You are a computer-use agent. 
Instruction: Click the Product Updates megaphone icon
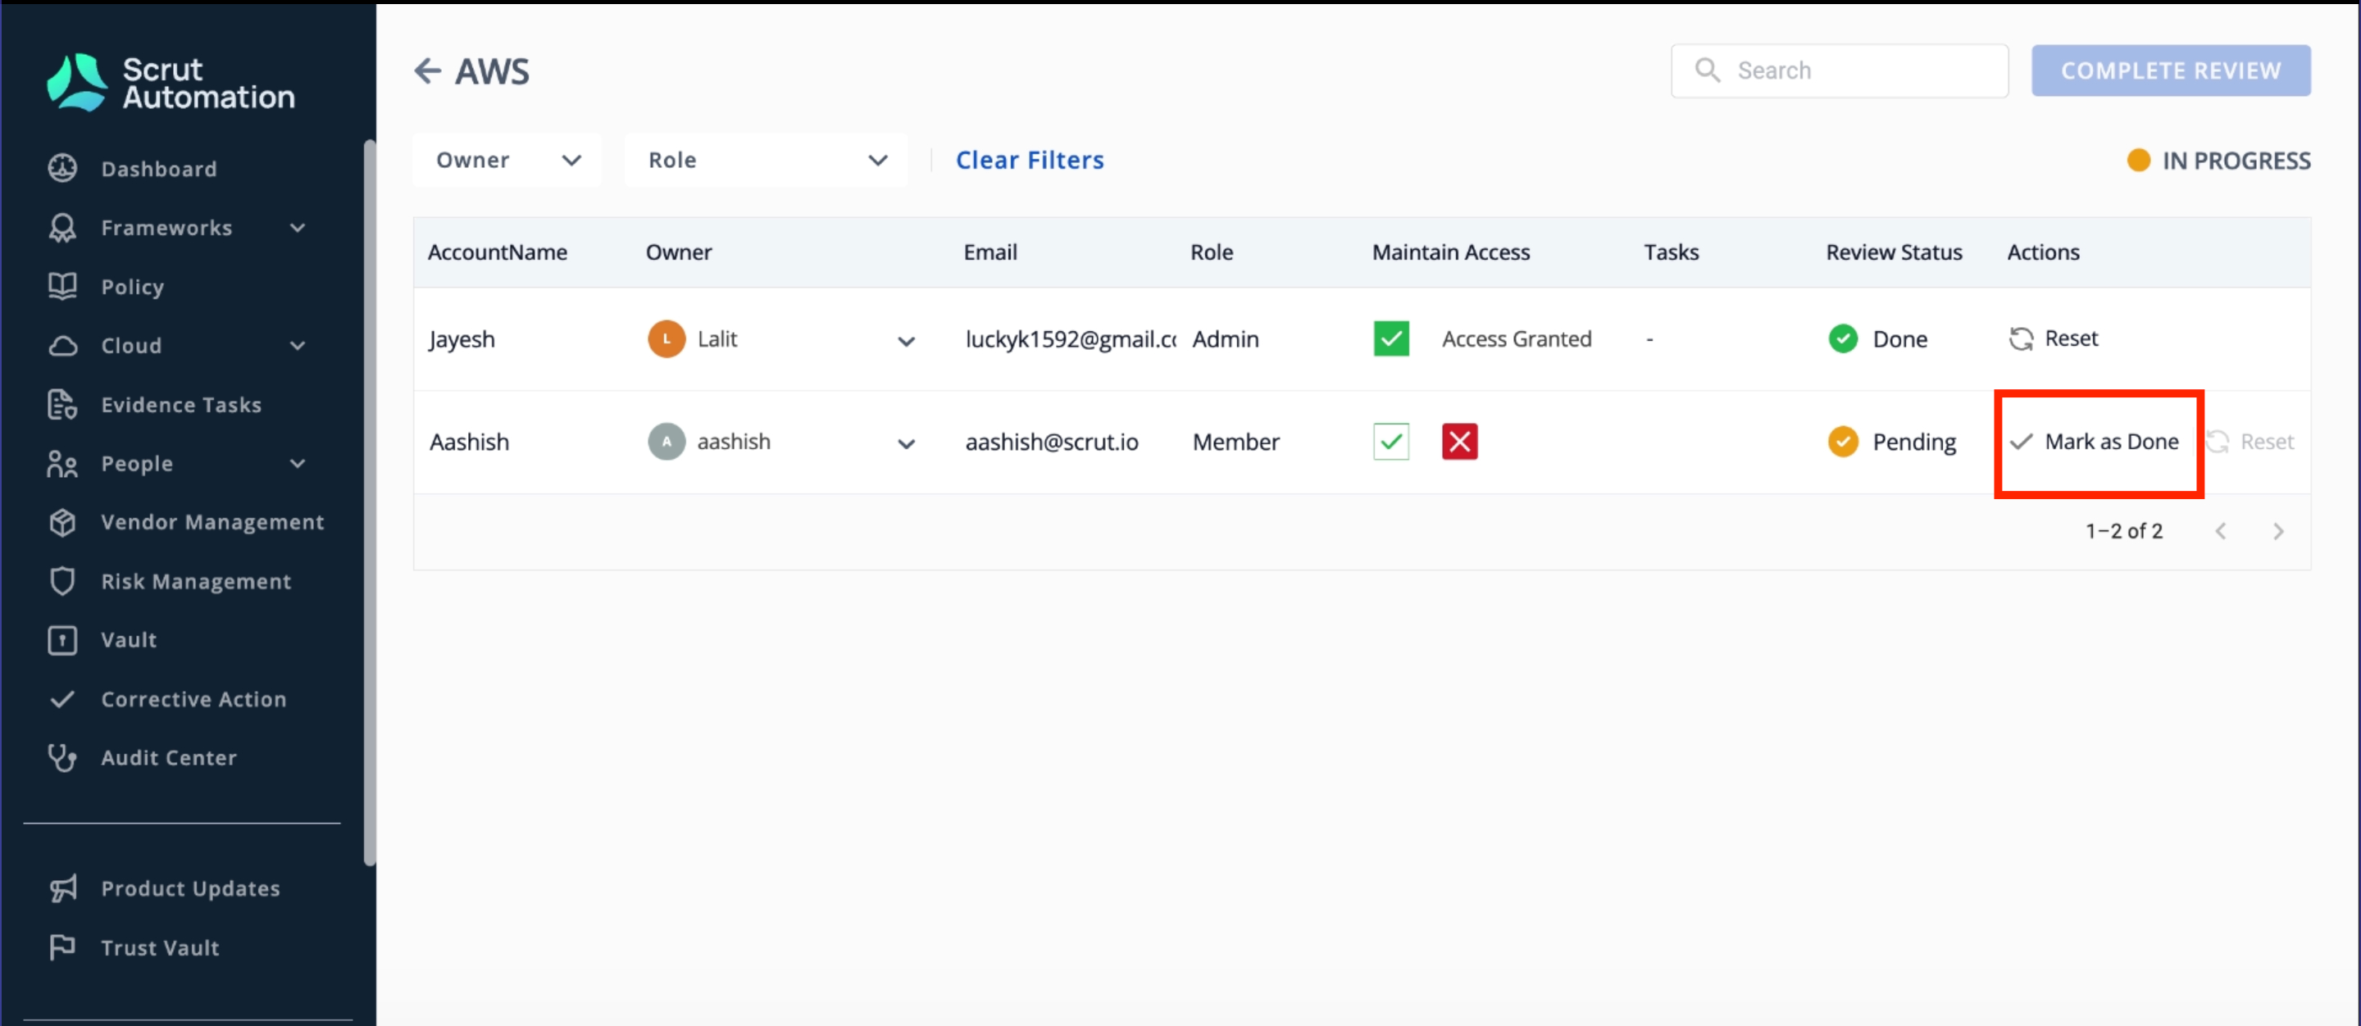point(62,888)
